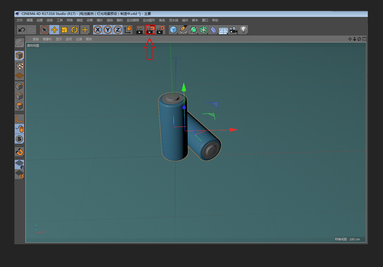The height and width of the screenshot is (267, 383).
Task: Open the spline pen tools flyout
Action: click(183, 30)
